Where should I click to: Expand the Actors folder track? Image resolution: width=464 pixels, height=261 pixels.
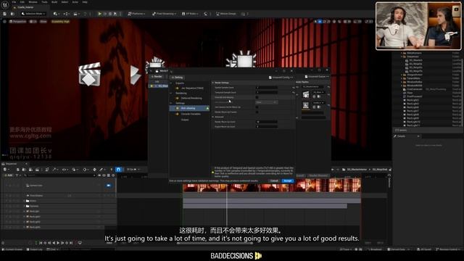pyautogui.click(x=24, y=201)
